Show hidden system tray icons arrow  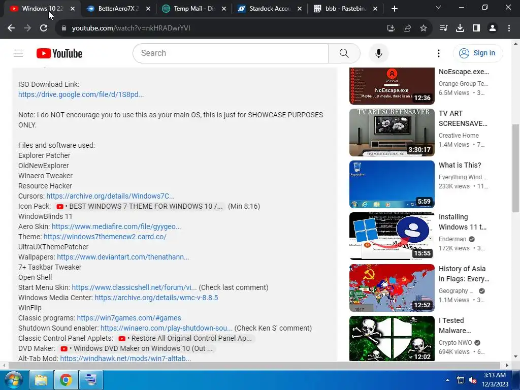tap(447, 380)
